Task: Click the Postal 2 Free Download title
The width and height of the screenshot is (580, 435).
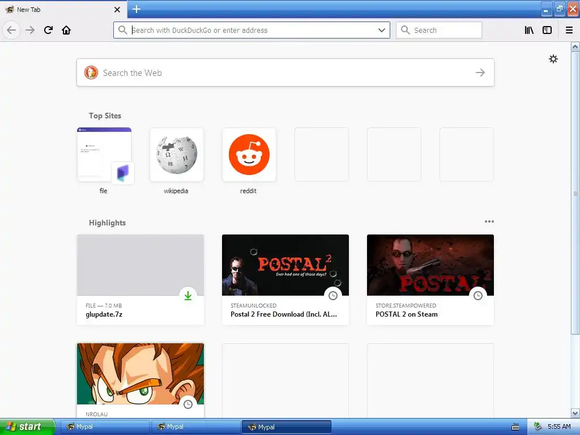Action: tap(283, 314)
